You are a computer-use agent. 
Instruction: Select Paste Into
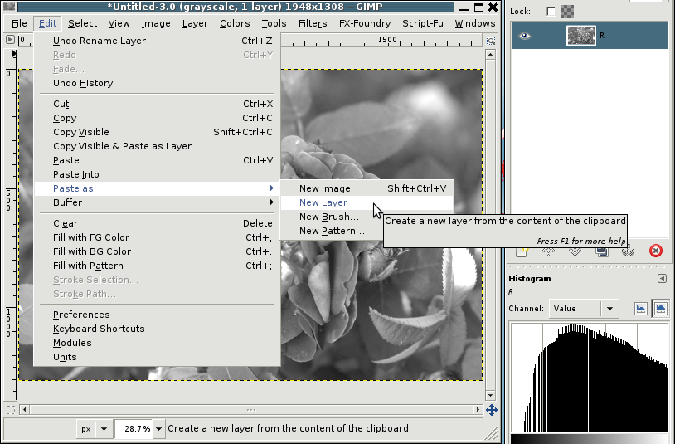[x=157, y=174]
